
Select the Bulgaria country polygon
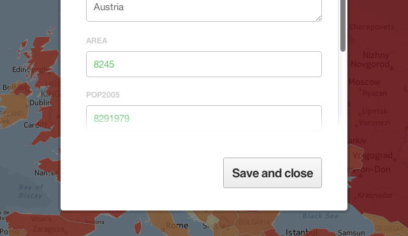pyautogui.click(x=254, y=221)
